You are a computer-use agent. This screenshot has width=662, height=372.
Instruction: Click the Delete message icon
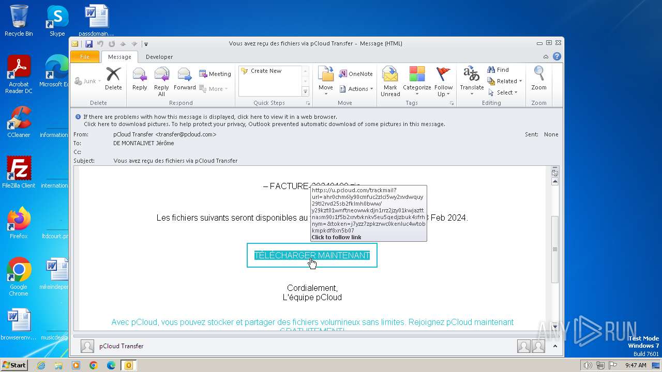113,79
